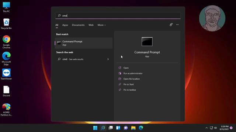This screenshot has width=236, height=132.
Task: Click Open in the preview pane
Action: 126,68
